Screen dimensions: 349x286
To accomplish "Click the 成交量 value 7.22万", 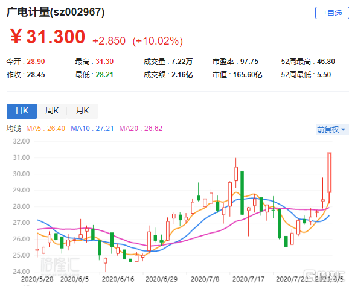I will (182, 62).
